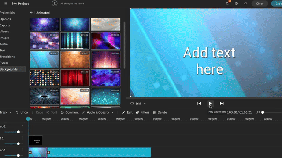282x158 pixels.
Task: Click the zoom magnifier icon
Action: [x=258, y=112]
